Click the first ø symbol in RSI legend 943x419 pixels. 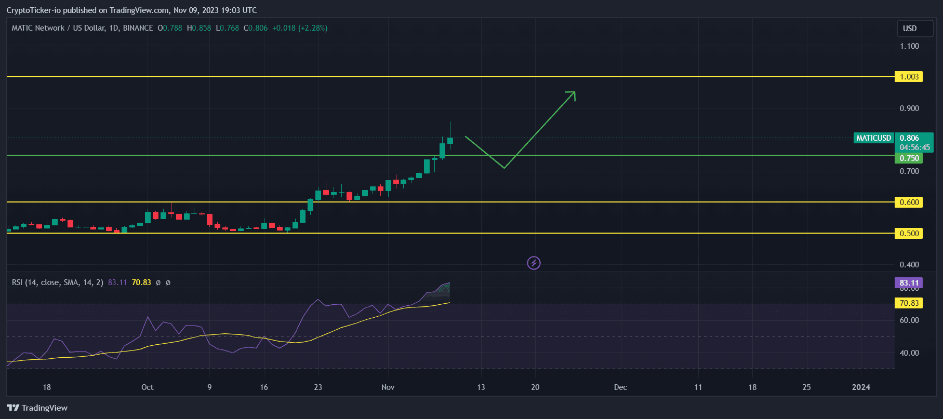click(x=158, y=282)
